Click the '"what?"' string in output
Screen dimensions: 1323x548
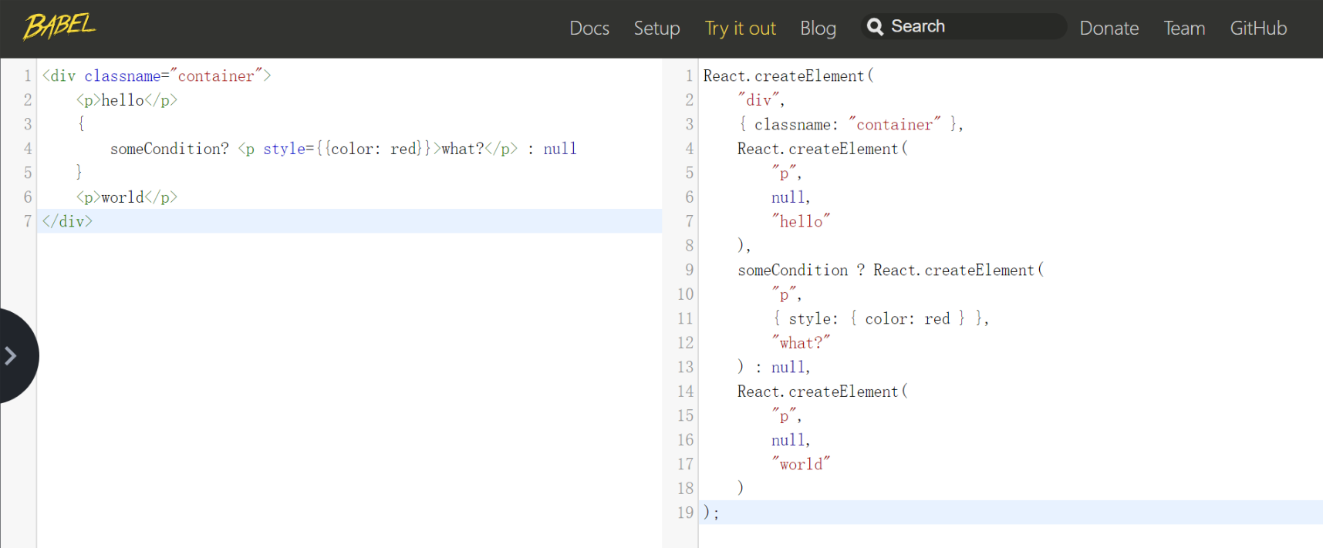coord(802,343)
